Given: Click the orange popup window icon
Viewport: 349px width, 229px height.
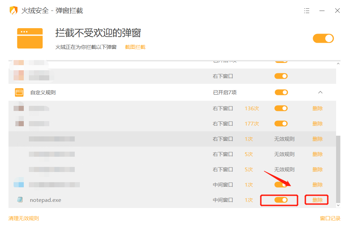Looking at the screenshot, I should pos(30,38).
